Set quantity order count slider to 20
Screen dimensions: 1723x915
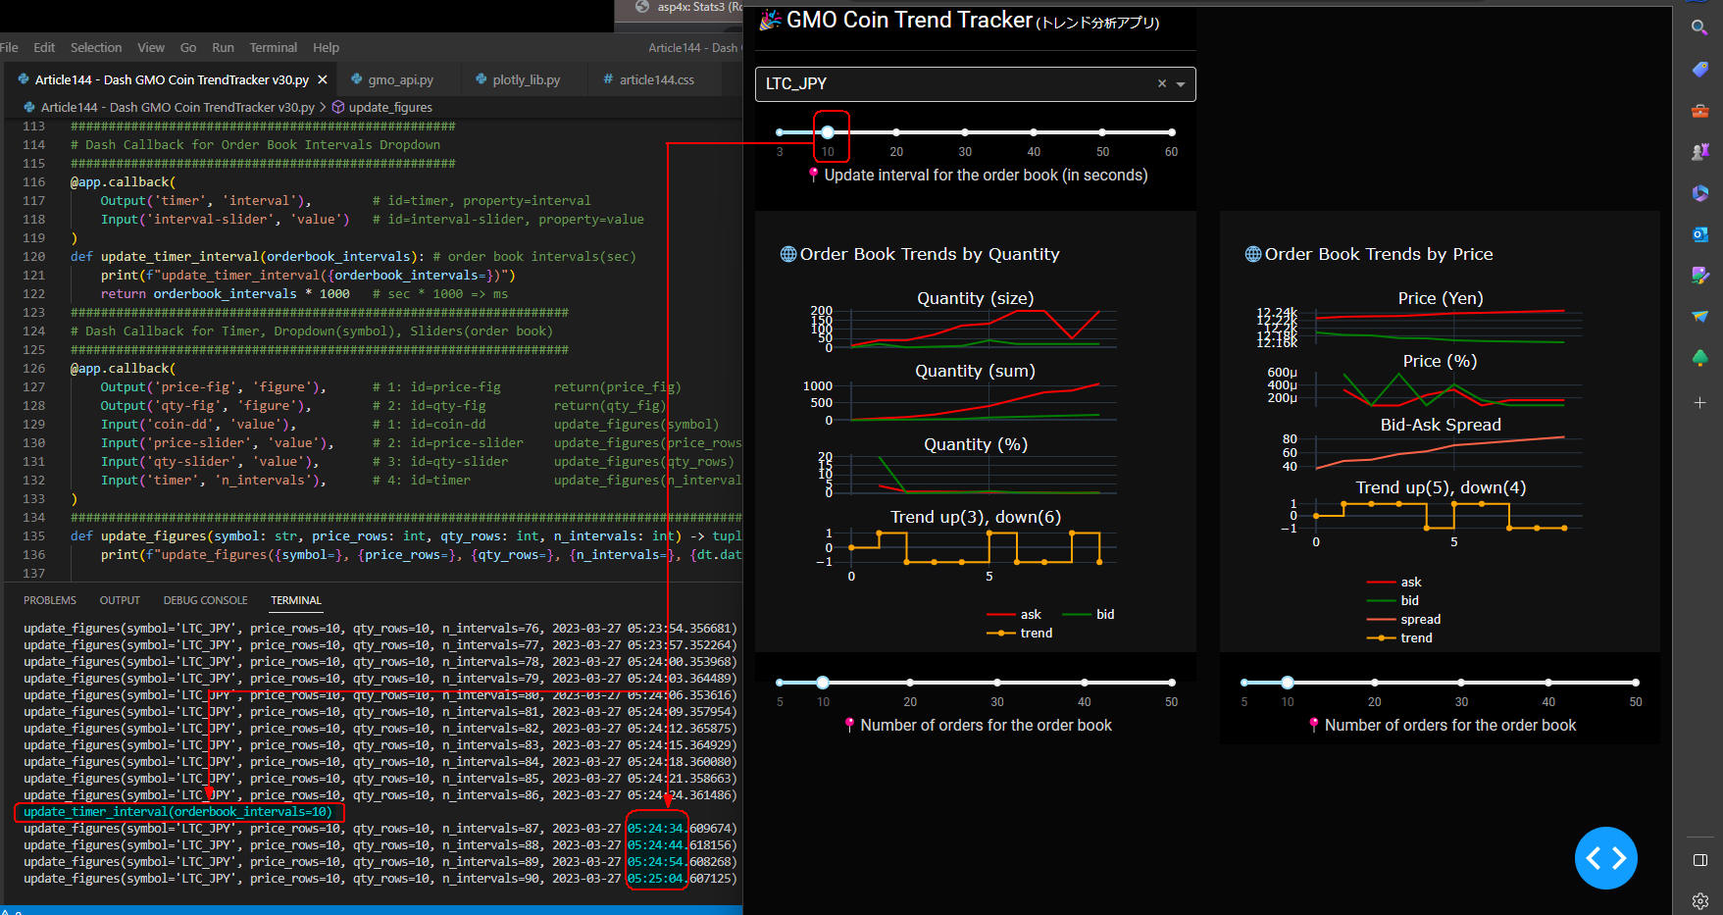coord(910,682)
